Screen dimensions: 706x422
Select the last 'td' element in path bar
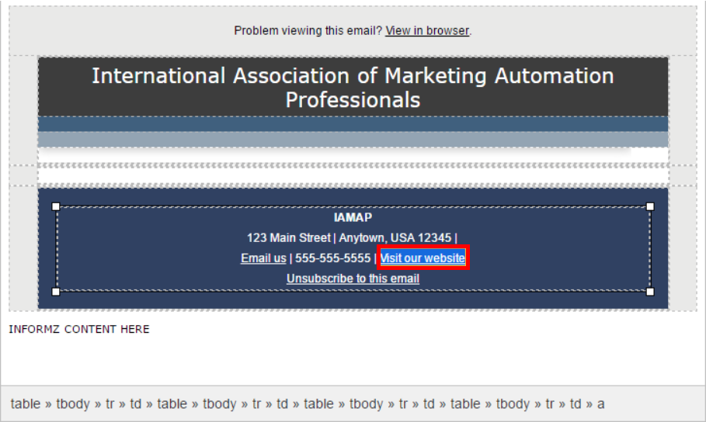pyautogui.click(x=576, y=404)
